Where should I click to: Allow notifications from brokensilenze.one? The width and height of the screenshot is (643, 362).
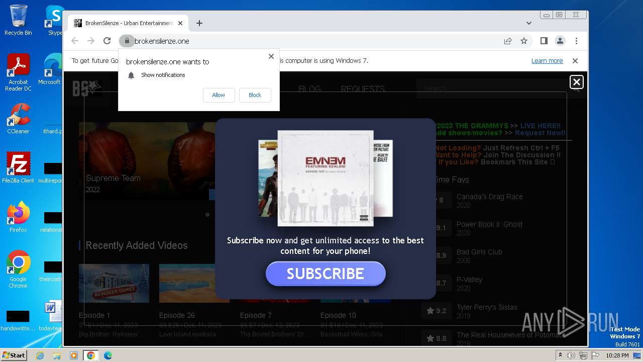click(x=219, y=95)
